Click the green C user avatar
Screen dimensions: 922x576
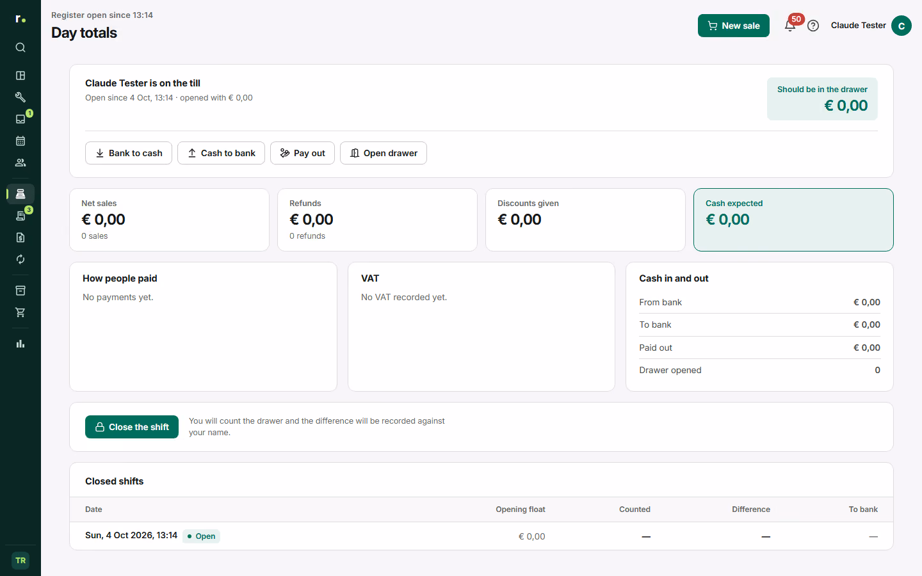point(902,26)
